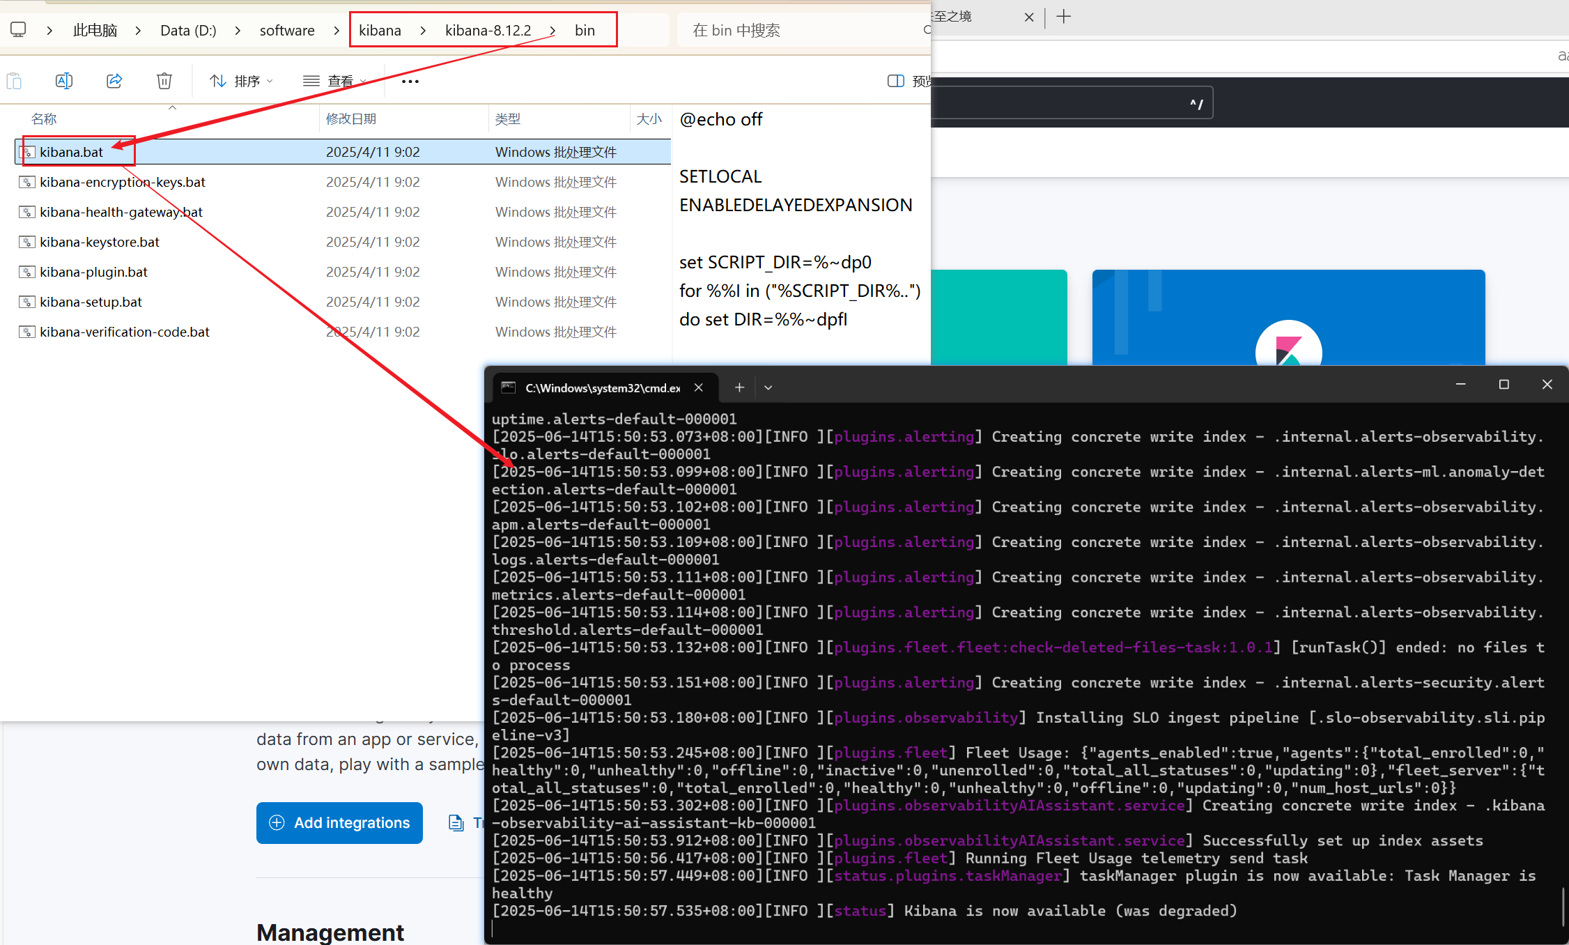Click the share icon in Explorer toolbar
1569x945 pixels.
(114, 82)
